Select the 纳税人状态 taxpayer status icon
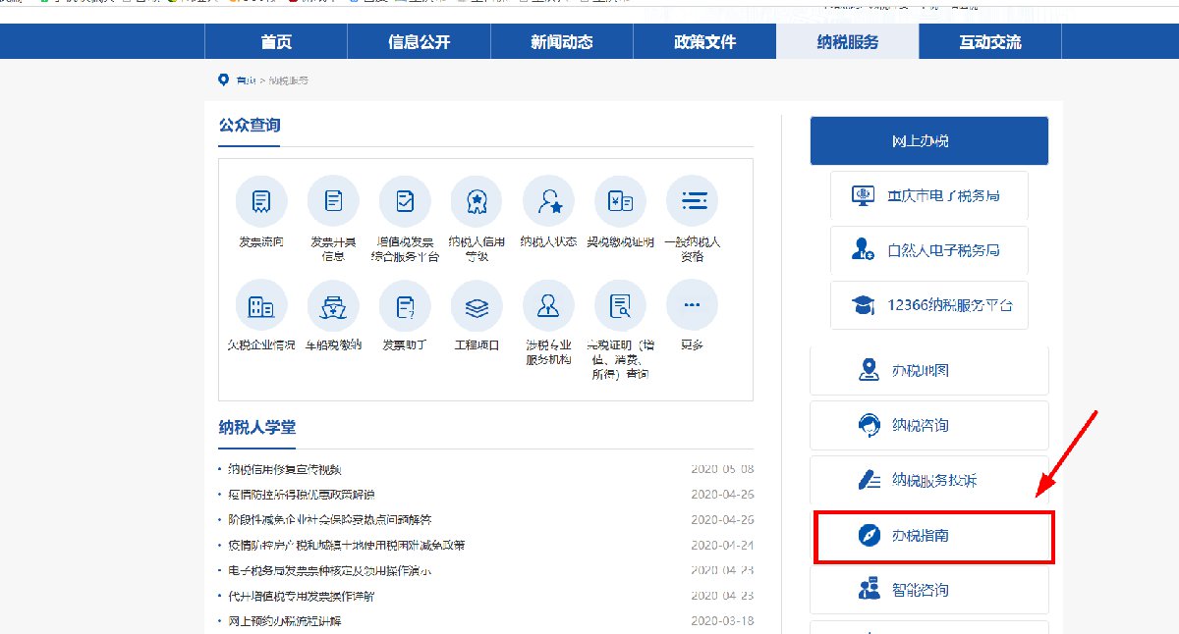The image size is (1179, 634). pos(548,202)
